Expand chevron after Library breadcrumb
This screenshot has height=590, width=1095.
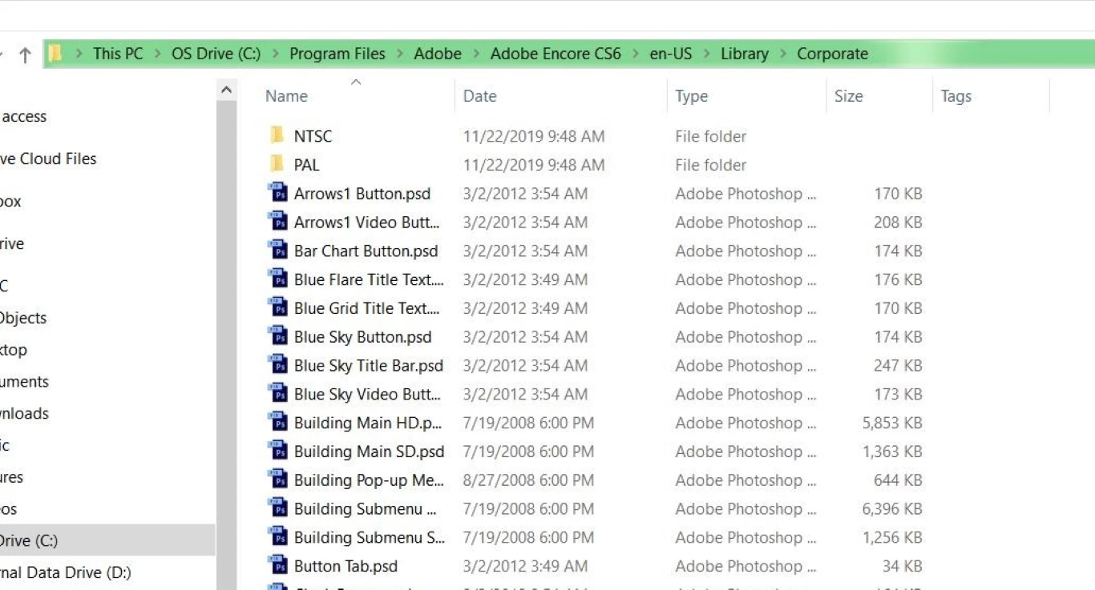(783, 54)
